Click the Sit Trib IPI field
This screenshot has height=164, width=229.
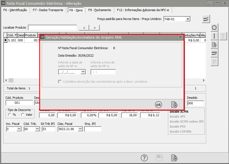pos(49,129)
